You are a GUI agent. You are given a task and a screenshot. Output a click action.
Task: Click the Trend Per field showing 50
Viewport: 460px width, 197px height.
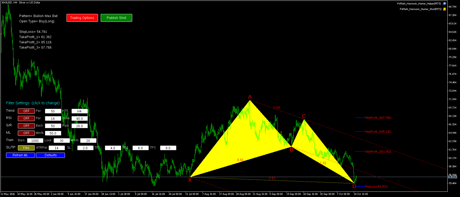53,111
